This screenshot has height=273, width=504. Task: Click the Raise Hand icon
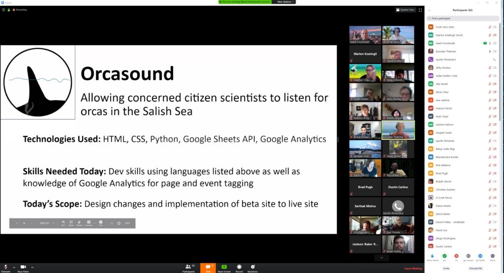(432, 257)
